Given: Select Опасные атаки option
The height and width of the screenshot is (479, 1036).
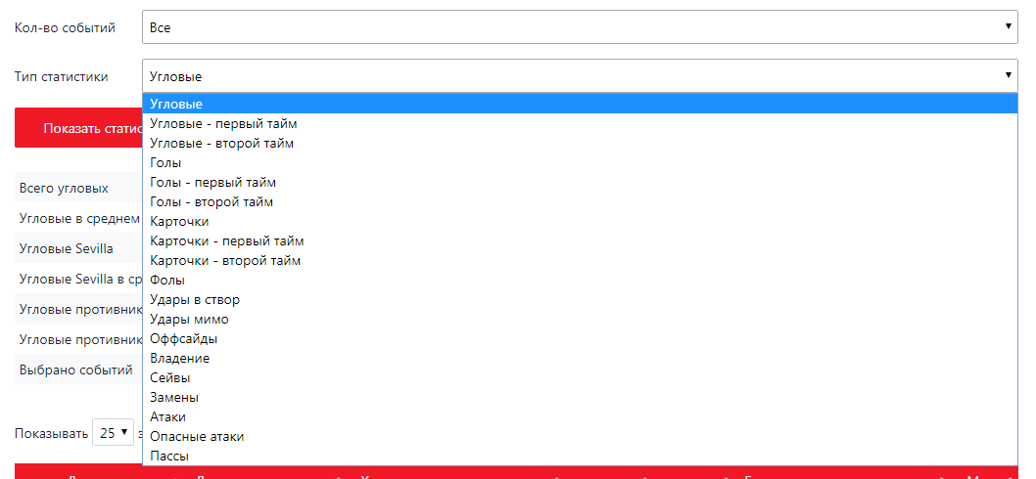Looking at the screenshot, I should 197,437.
